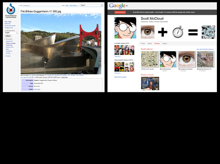Open the Language select dropdown
This screenshot has height=164, width=220.
point(11,33)
